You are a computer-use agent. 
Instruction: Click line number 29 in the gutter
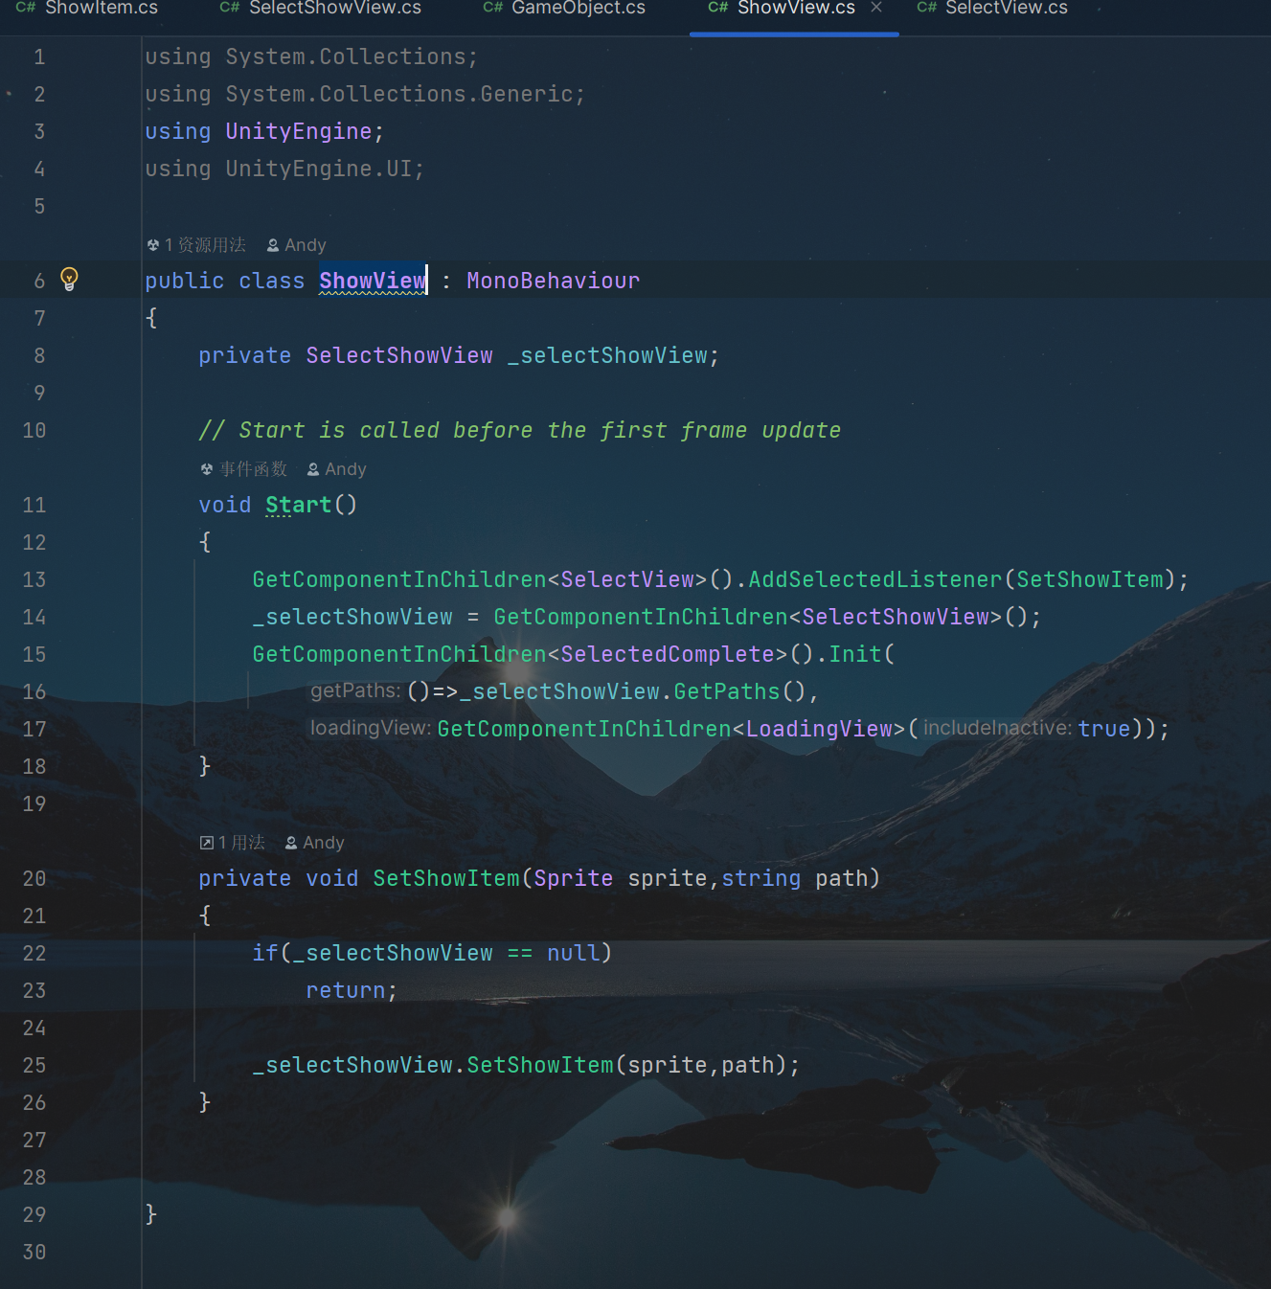[x=34, y=1214]
